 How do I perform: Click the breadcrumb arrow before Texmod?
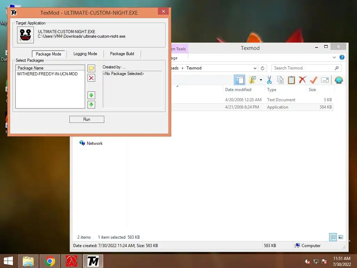coord(183,68)
